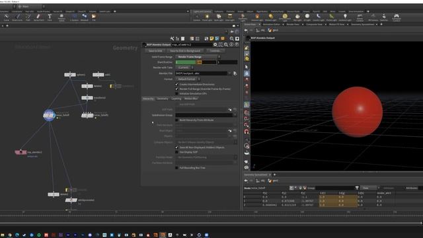The height and width of the screenshot is (238, 423).
Task: Toggle Save All Non-Displayed Objects checkbox
Action: point(176,147)
